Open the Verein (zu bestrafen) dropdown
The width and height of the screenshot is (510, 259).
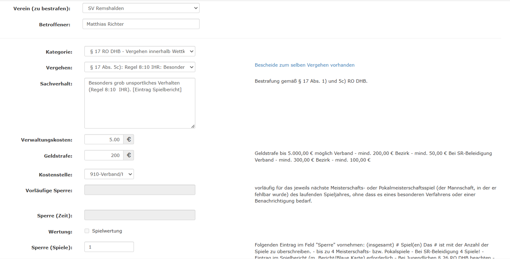(141, 8)
